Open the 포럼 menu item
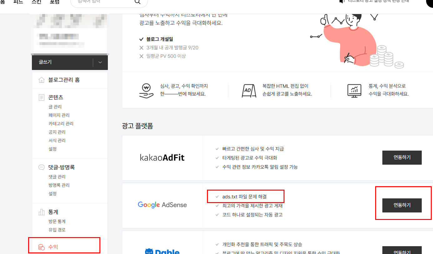 click(x=54, y=2)
